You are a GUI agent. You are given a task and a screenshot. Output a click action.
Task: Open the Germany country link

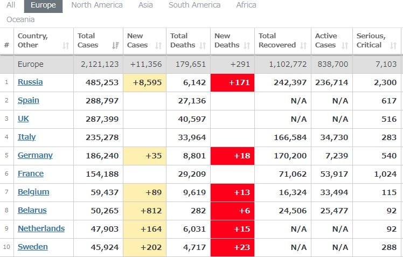pos(35,155)
